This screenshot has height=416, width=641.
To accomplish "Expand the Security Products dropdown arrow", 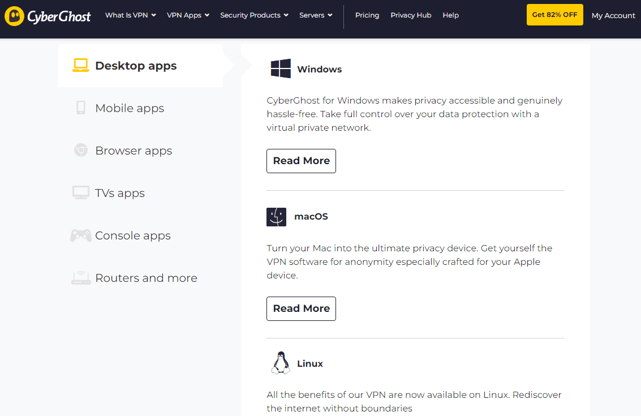I will tap(286, 15).
